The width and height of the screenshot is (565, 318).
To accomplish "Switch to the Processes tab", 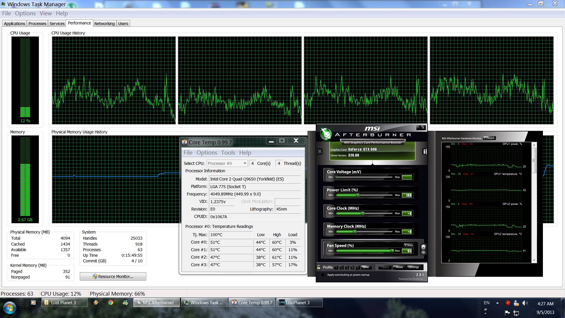I will click(x=37, y=24).
